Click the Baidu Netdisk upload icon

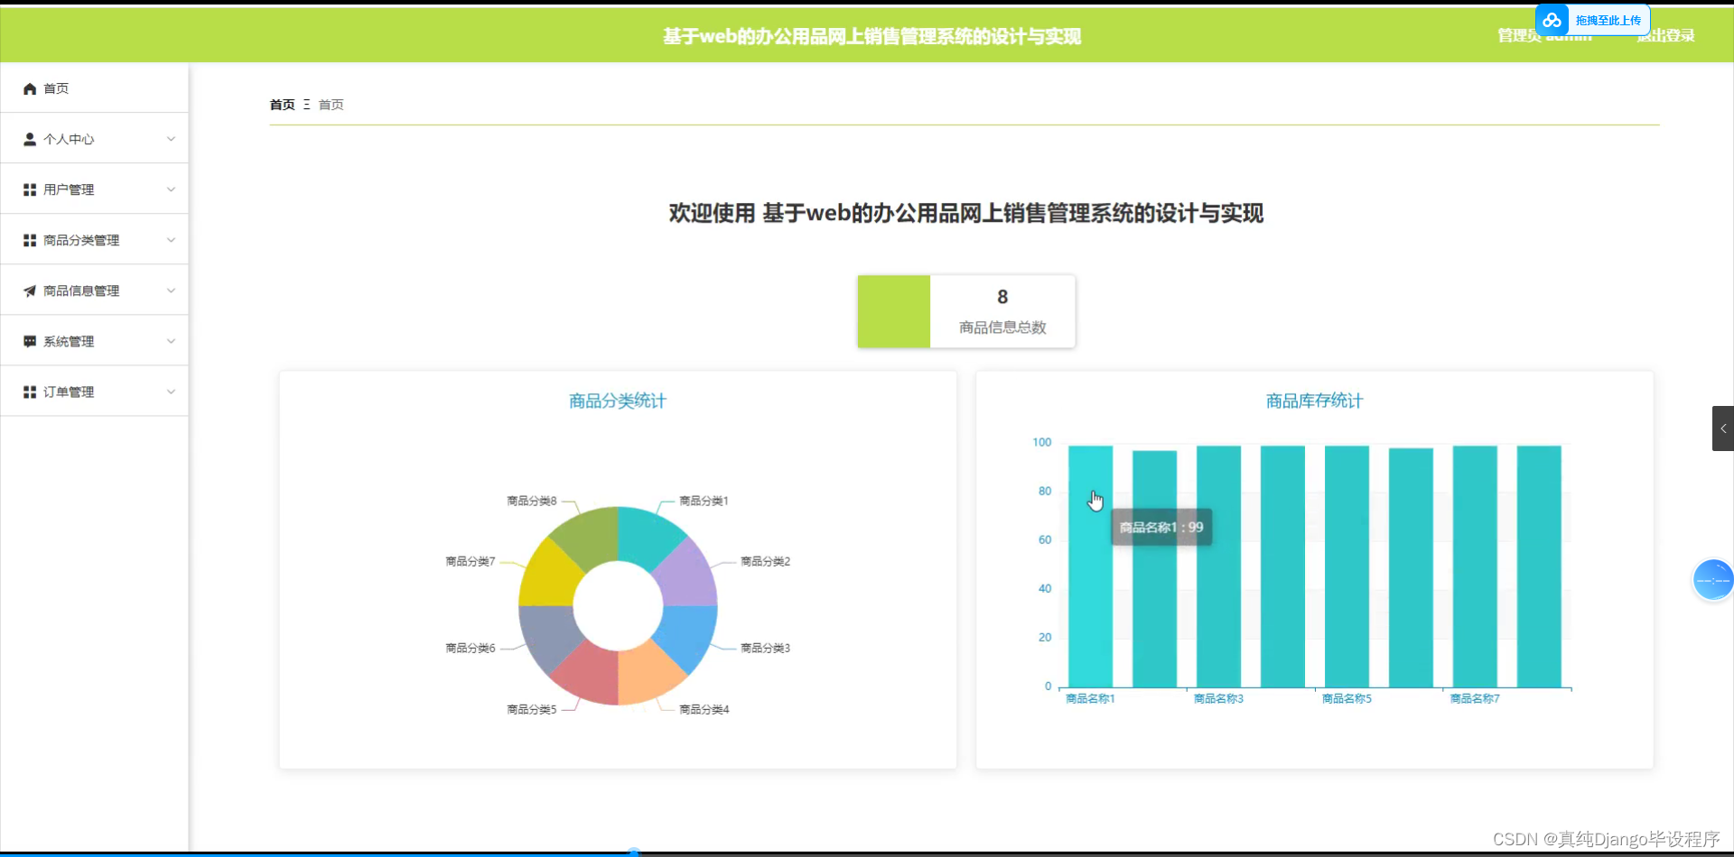tap(1553, 19)
